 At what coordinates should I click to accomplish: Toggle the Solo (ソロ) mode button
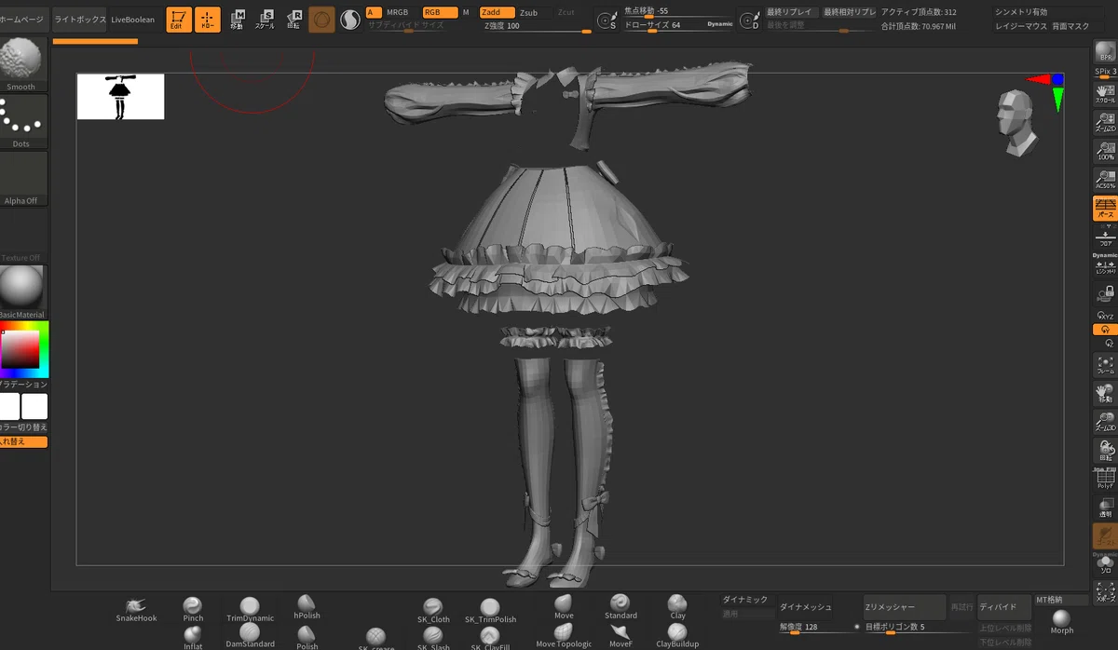pos(1105,563)
